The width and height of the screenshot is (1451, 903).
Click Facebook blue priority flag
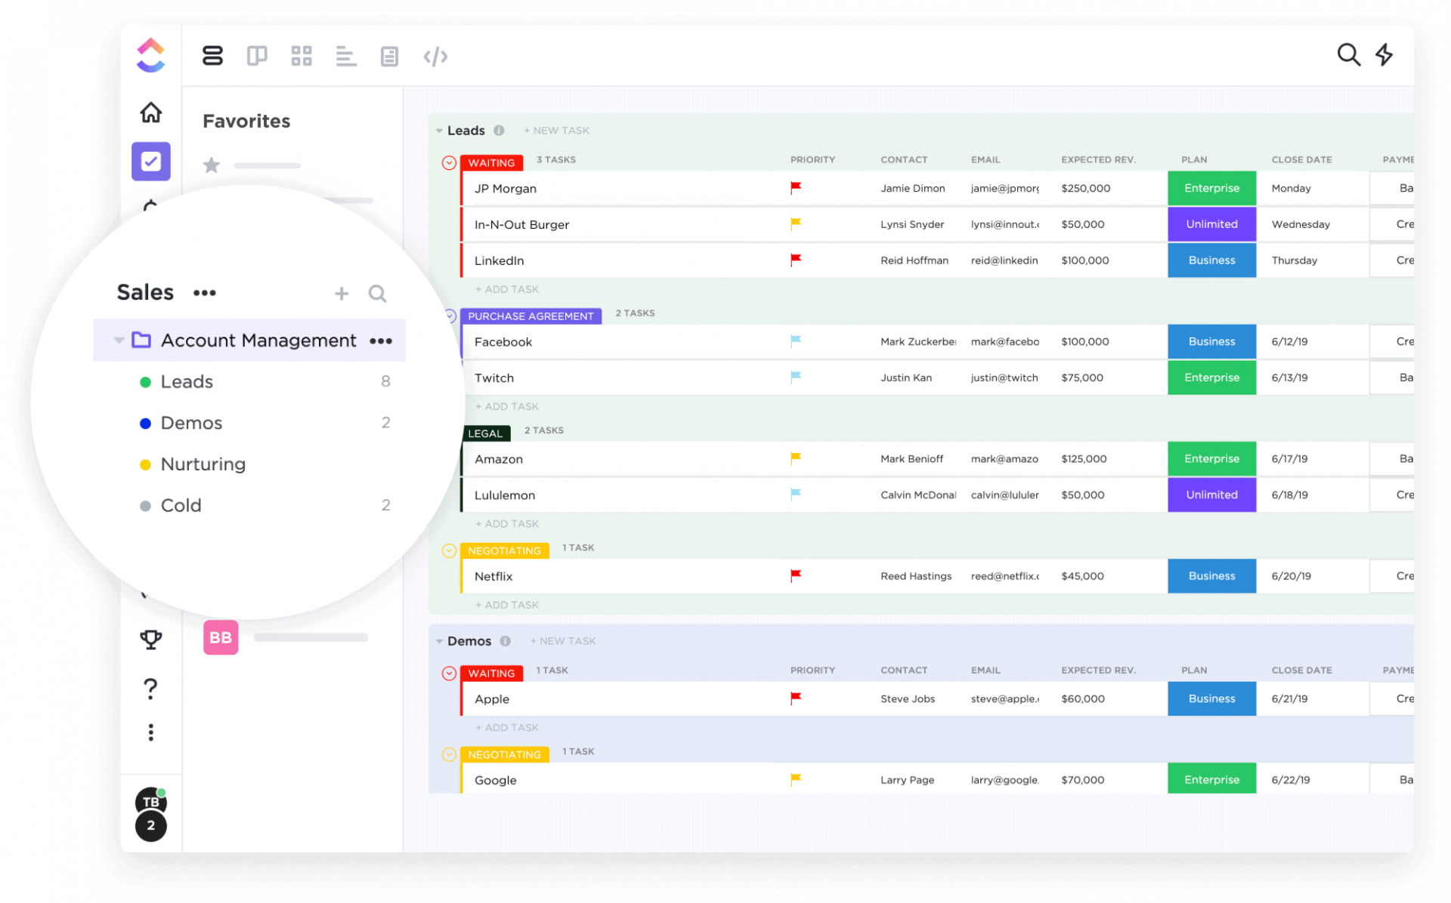[796, 341]
